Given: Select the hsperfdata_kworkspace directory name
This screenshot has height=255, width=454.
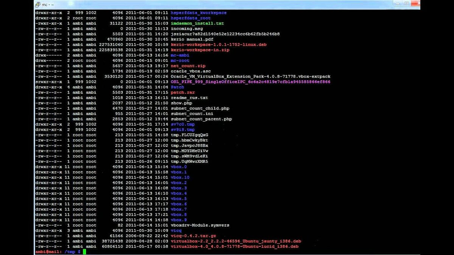Looking at the screenshot, I should click(x=199, y=13).
